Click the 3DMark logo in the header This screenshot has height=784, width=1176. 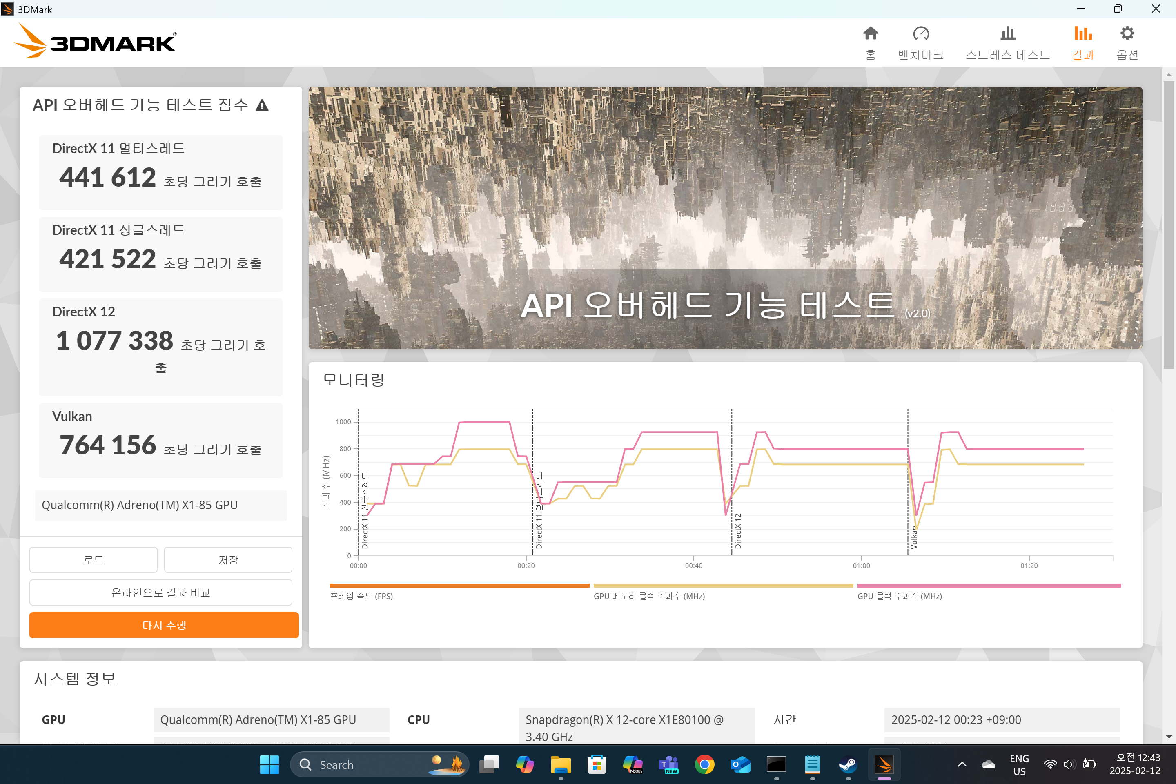(x=95, y=41)
